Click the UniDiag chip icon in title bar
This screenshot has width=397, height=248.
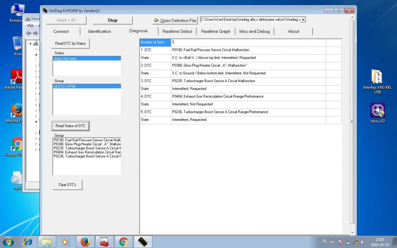click(45, 11)
